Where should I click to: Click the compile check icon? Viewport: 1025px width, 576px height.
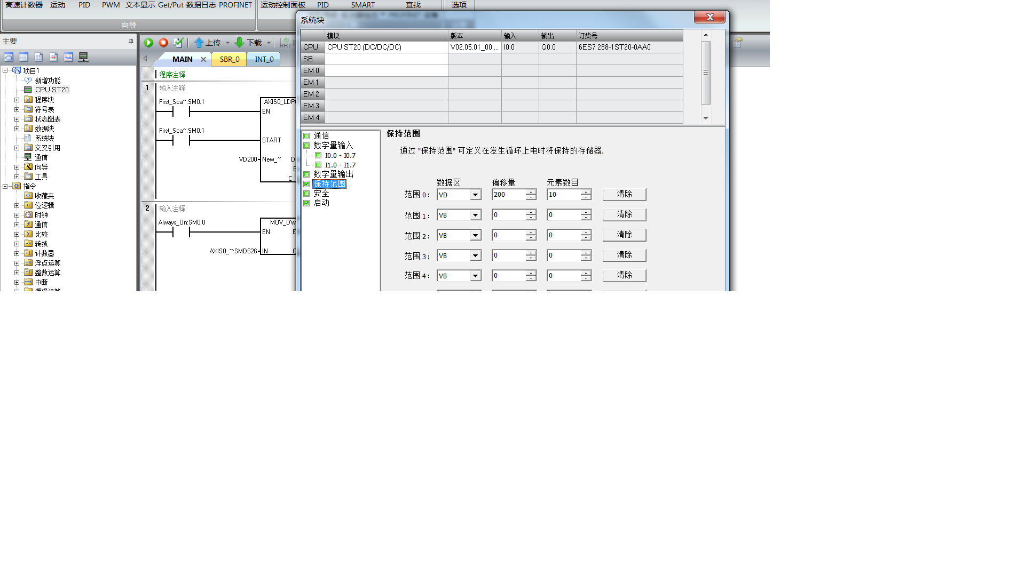pos(178,43)
